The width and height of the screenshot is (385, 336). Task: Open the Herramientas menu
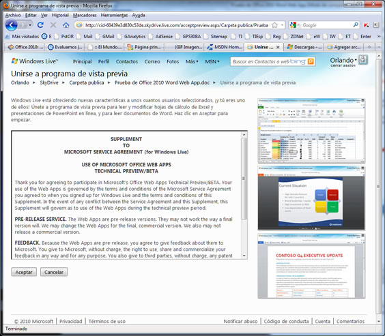[x=114, y=15]
